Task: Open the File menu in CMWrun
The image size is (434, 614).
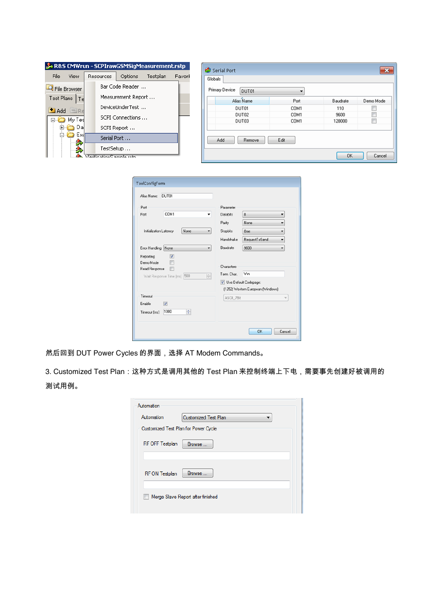Action: click(x=56, y=76)
